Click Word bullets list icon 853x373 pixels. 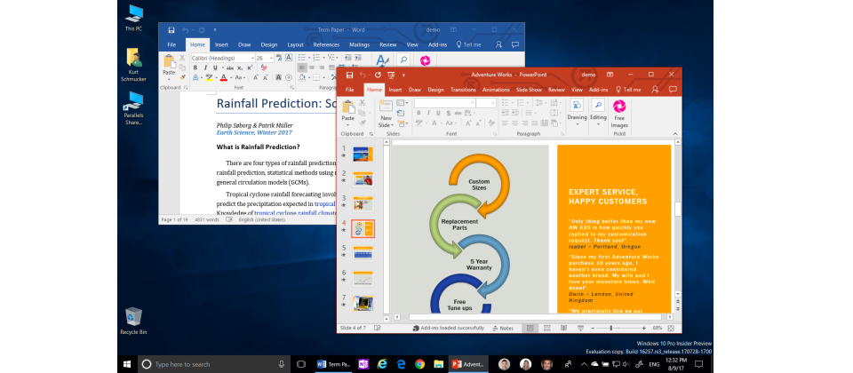tap(302, 58)
